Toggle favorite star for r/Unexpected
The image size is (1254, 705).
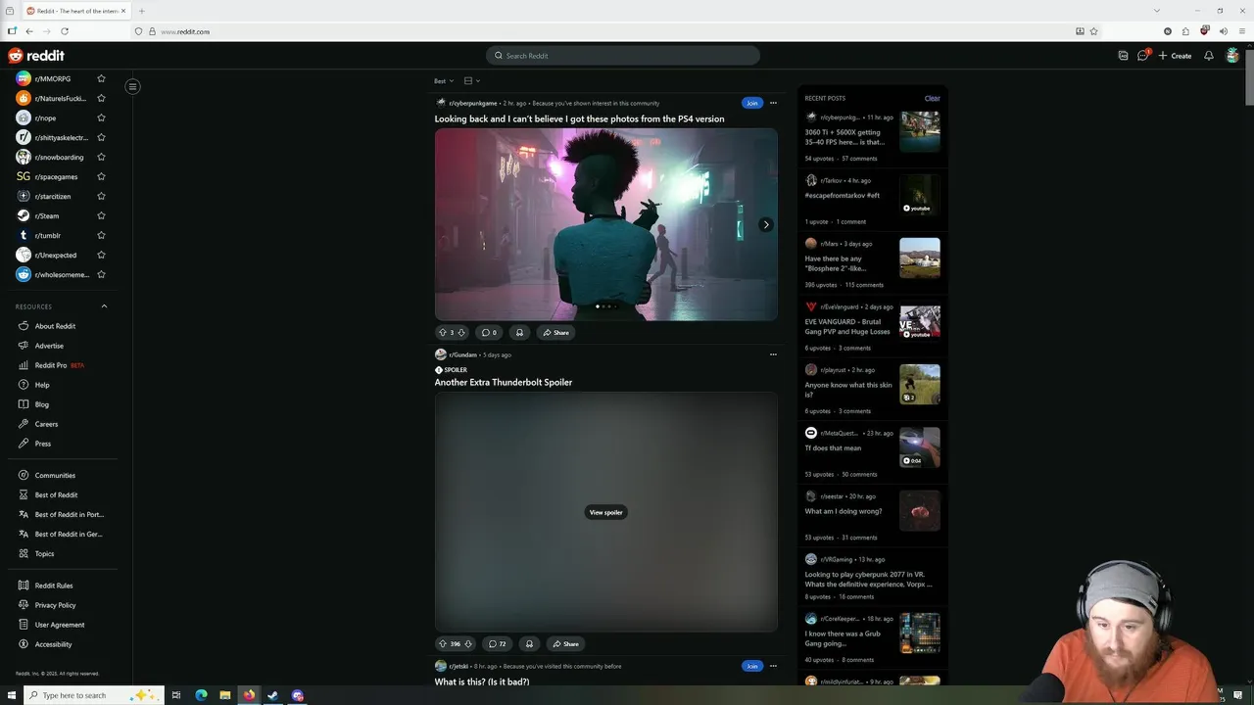pyautogui.click(x=101, y=255)
